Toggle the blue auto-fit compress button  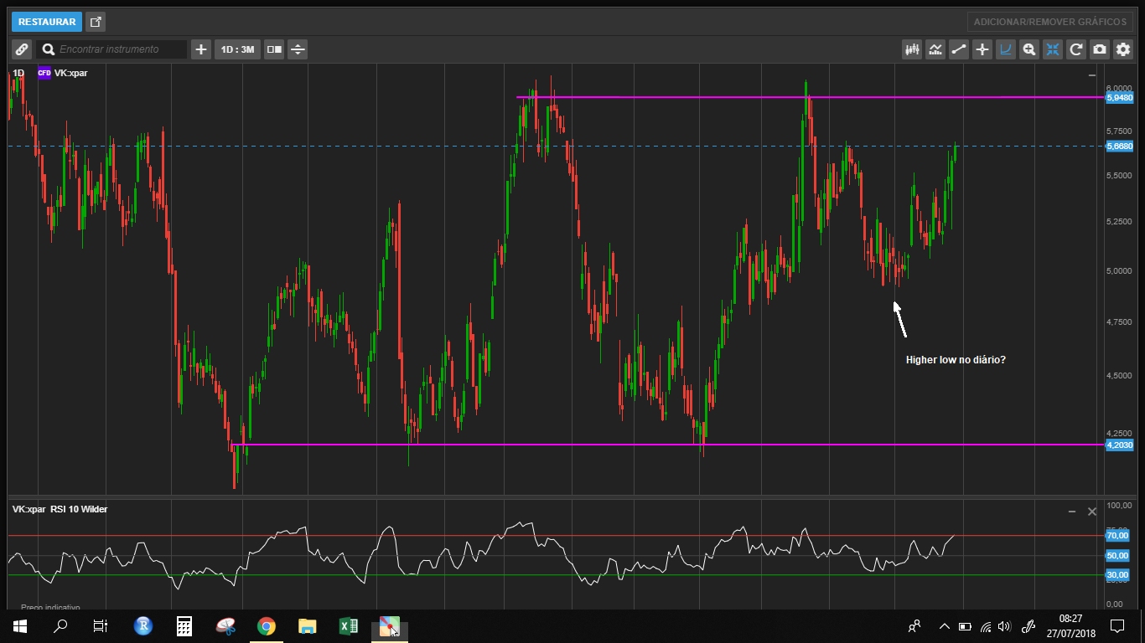click(1053, 49)
